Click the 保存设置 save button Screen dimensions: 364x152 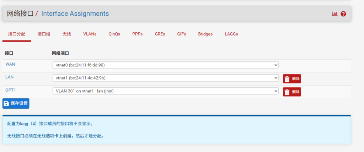coord(16,103)
